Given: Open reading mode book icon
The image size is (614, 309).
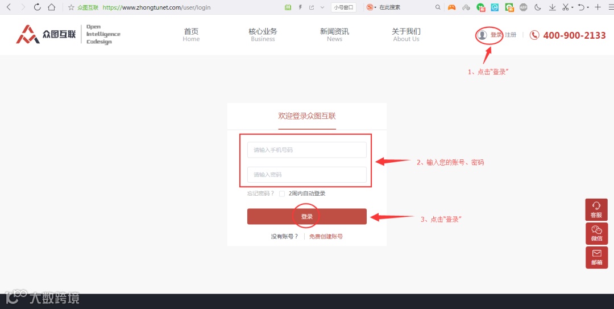Looking at the screenshot, I should point(288,7).
